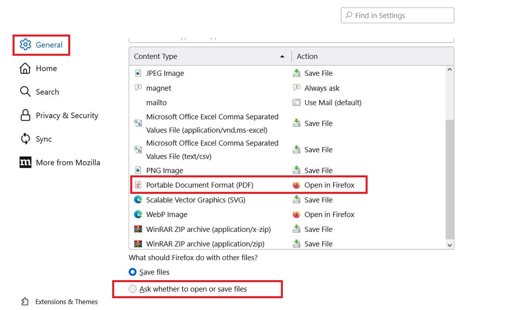Click the Home house icon
The image size is (510, 310).
(25, 68)
